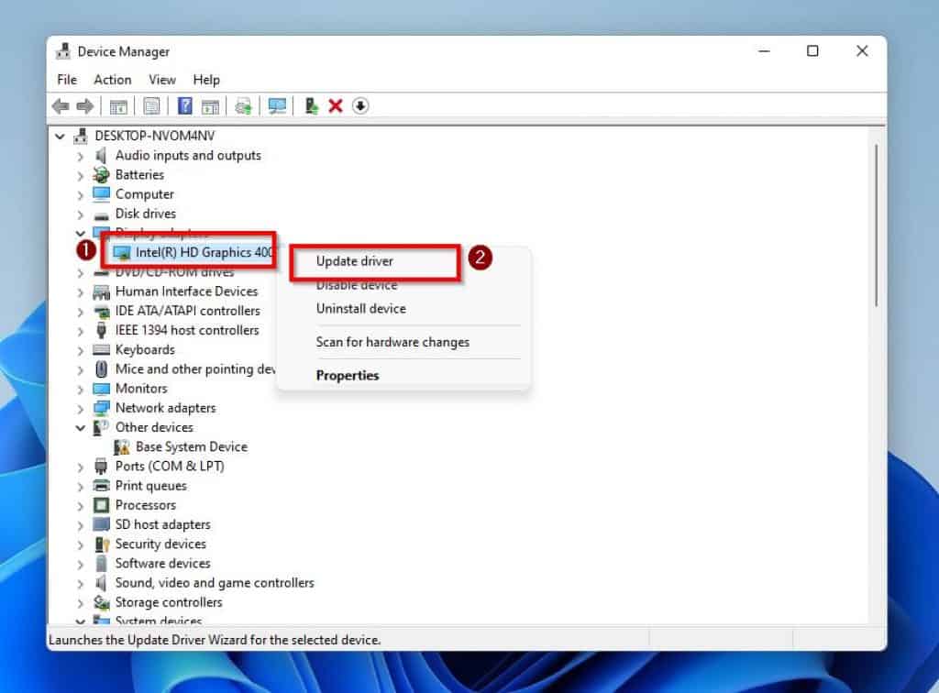The height and width of the screenshot is (693, 939).
Task: Click the Device Manager title bar icon
Action: 63,51
